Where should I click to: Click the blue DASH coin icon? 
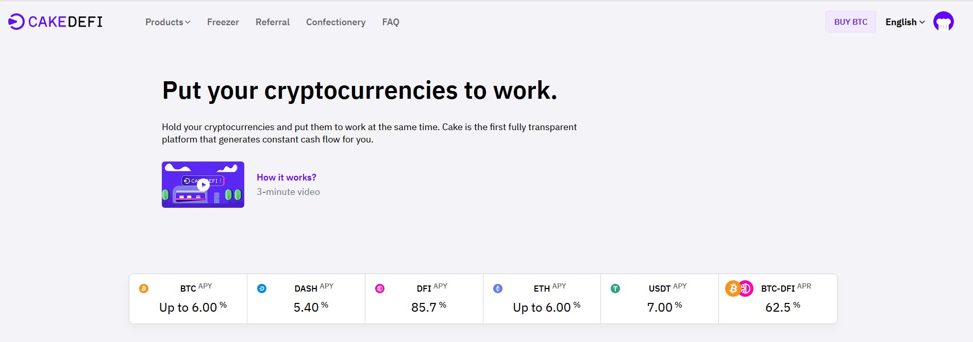(262, 289)
